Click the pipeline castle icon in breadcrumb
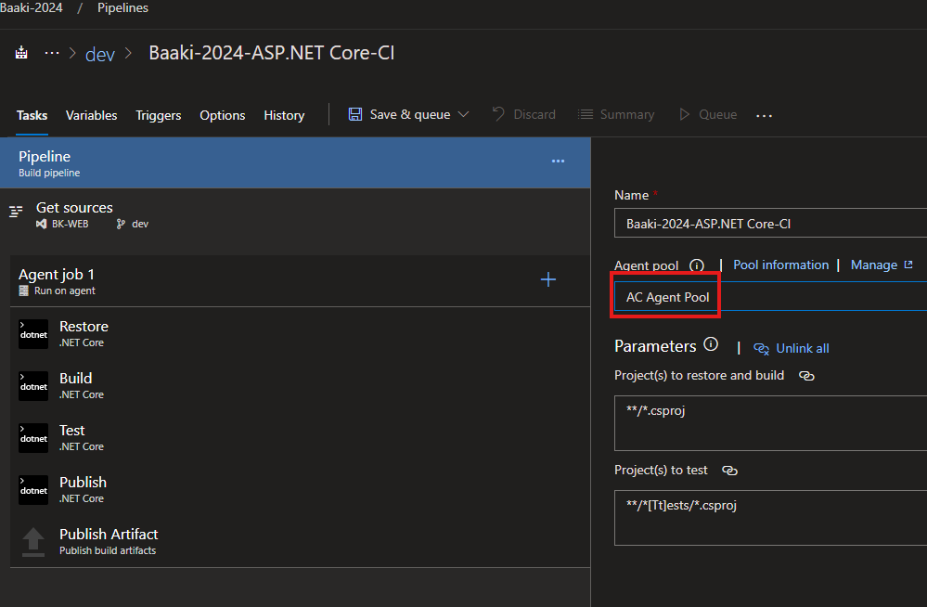This screenshot has height=607, width=927. click(21, 53)
